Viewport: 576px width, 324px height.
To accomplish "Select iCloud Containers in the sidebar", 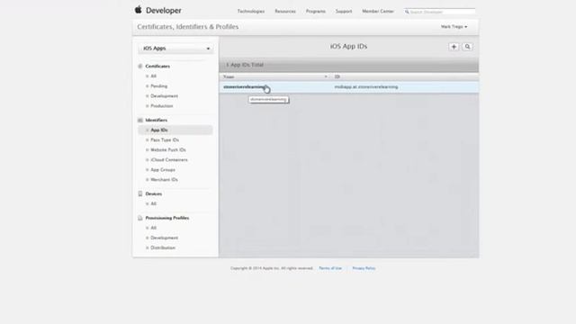I will (169, 160).
